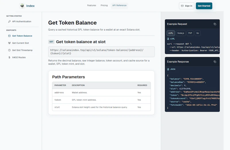Image resolution: width=230 pixels, height=150 pixels.
Task: Click the curl --request GET line
Action: [179, 44]
